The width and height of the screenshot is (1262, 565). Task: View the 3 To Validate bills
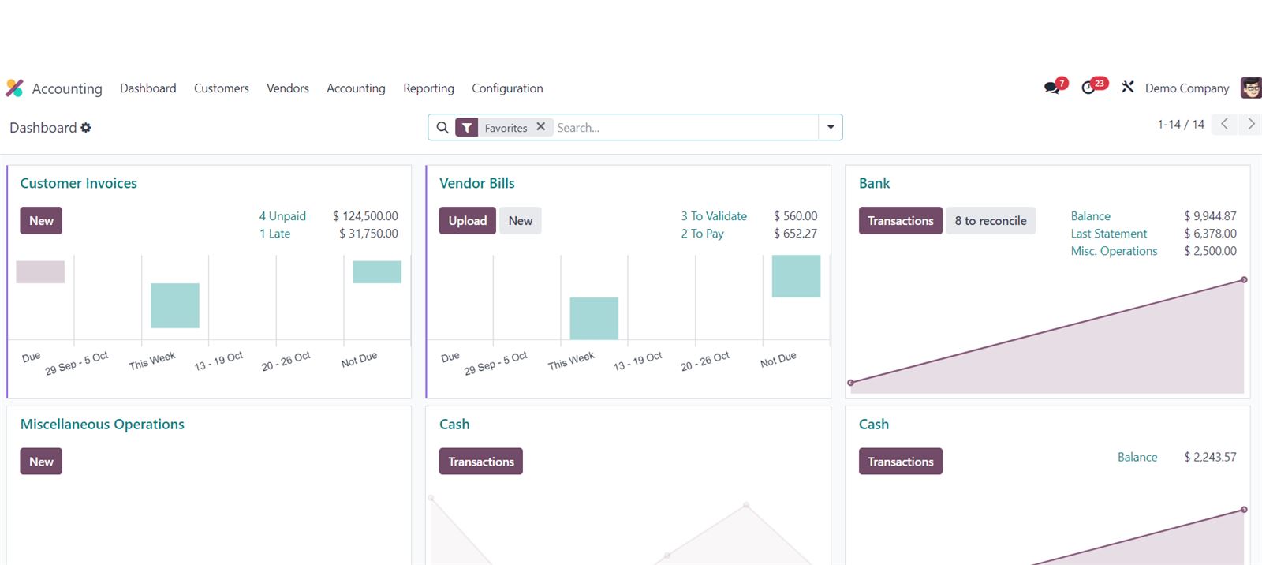point(714,216)
